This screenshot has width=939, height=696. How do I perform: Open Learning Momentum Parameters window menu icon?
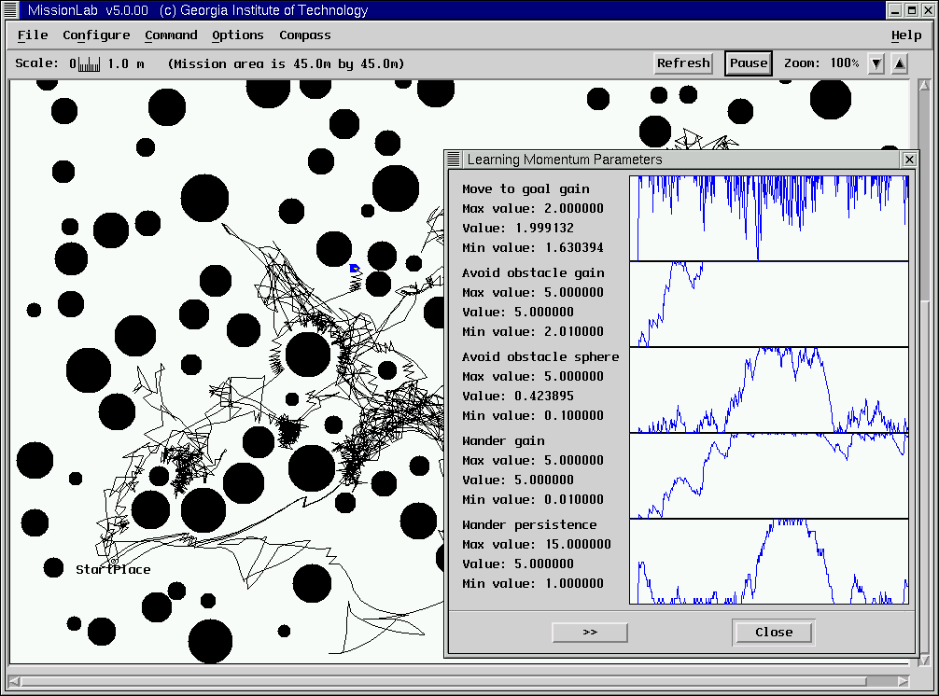click(454, 160)
